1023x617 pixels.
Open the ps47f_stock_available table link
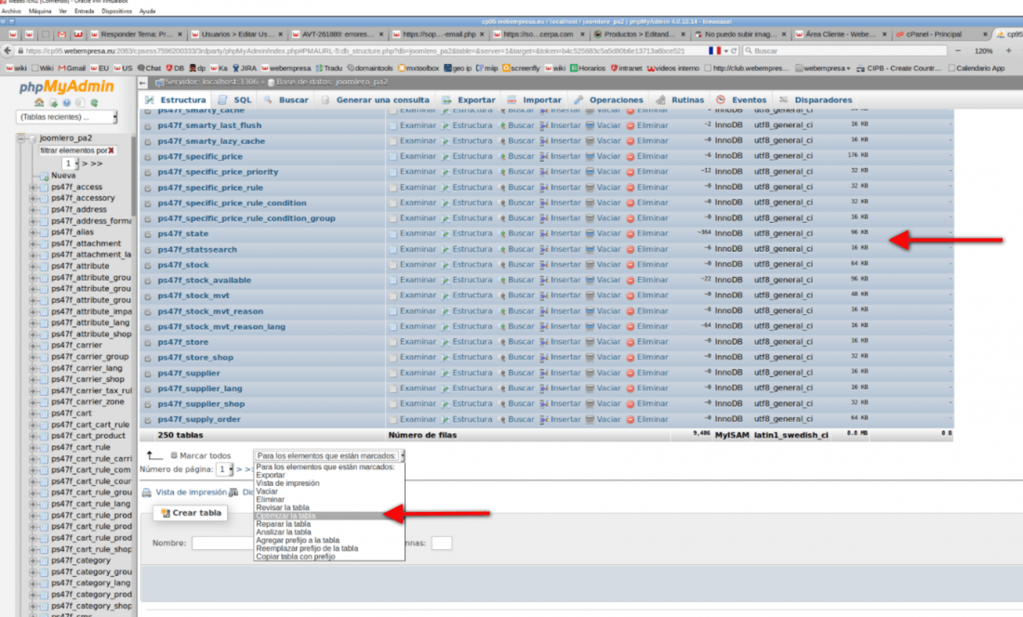(205, 281)
